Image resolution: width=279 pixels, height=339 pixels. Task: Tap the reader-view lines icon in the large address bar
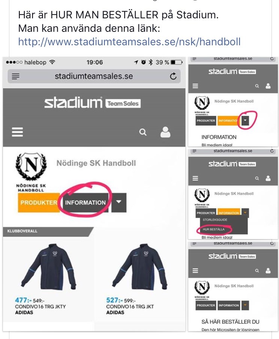click(16, 76)
